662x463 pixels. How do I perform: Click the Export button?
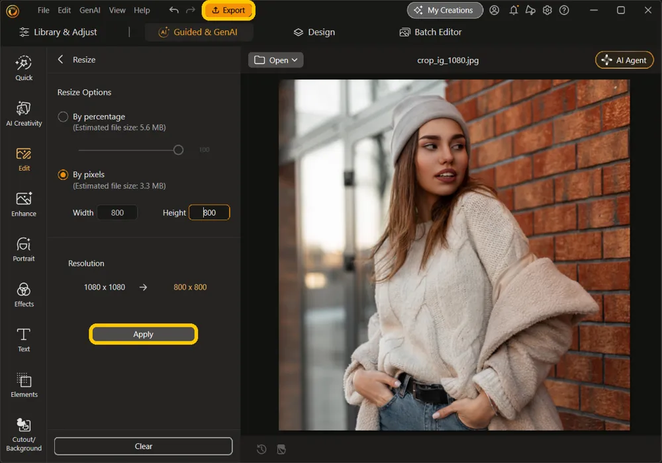[x=228, y=10]
